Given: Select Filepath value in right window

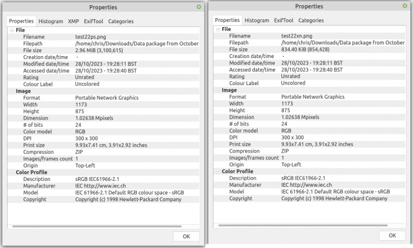Looking at the screenshot, I should tap(343, 43).
